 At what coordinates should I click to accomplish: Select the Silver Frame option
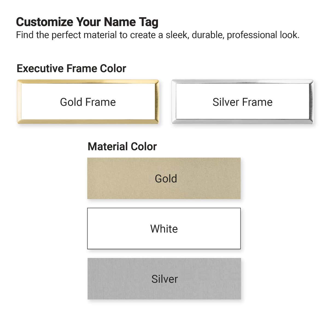(x=242, y=102)
